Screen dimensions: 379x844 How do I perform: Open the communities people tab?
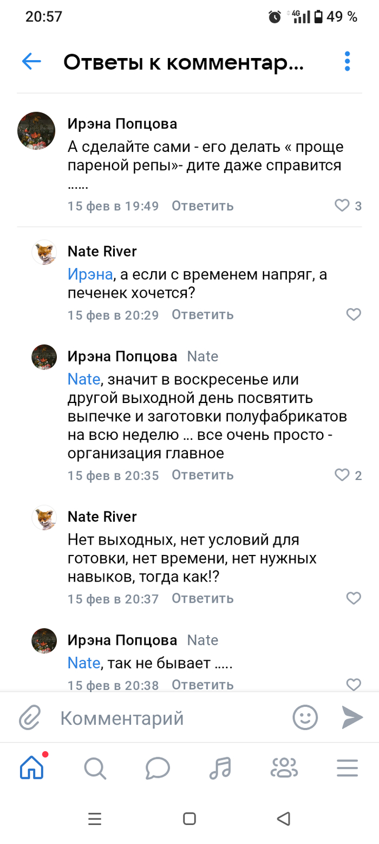(x=284, y=768)
